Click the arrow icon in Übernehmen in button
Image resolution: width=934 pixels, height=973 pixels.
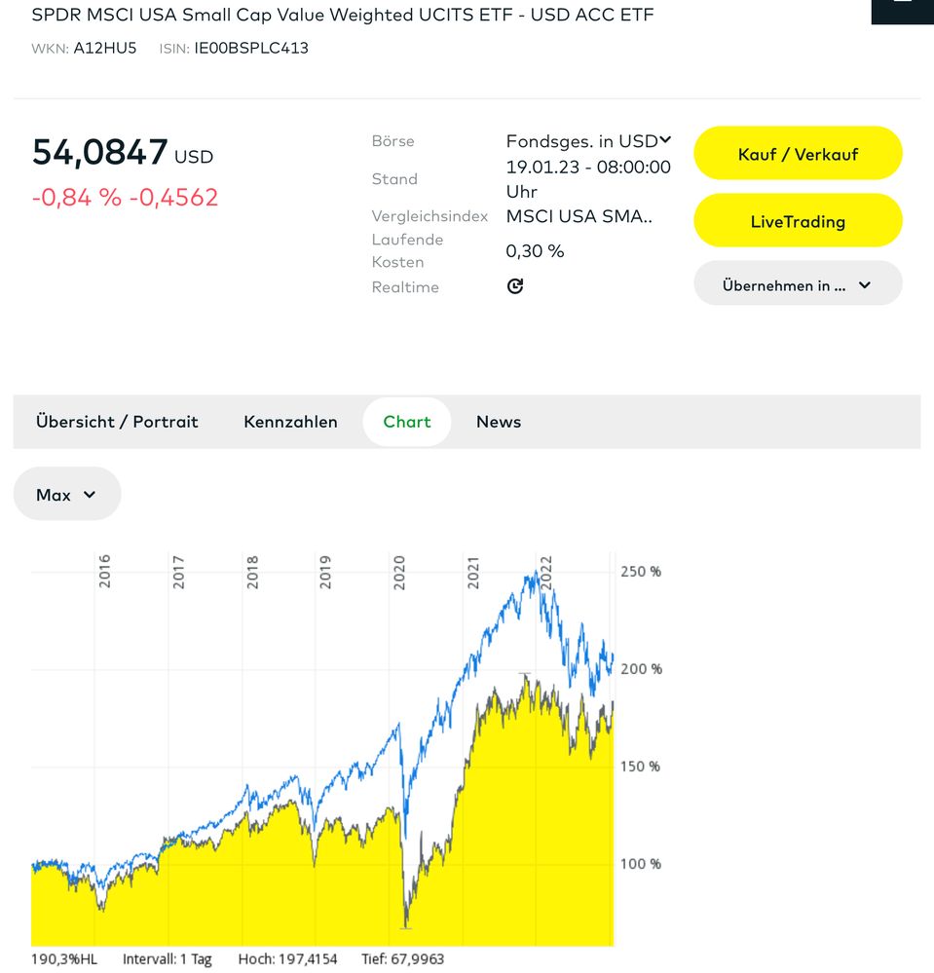[865, 285]
